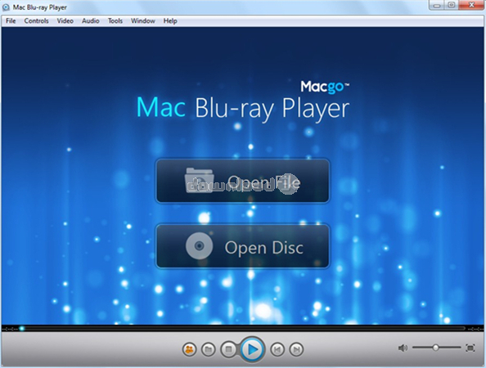Viewport: 486px width, 368px height.
Task: Skip to next chapter button
Action: click(296, 349)
